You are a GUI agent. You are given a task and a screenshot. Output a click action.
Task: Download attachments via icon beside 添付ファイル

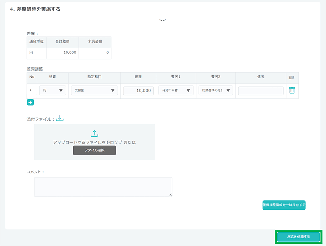60,118
